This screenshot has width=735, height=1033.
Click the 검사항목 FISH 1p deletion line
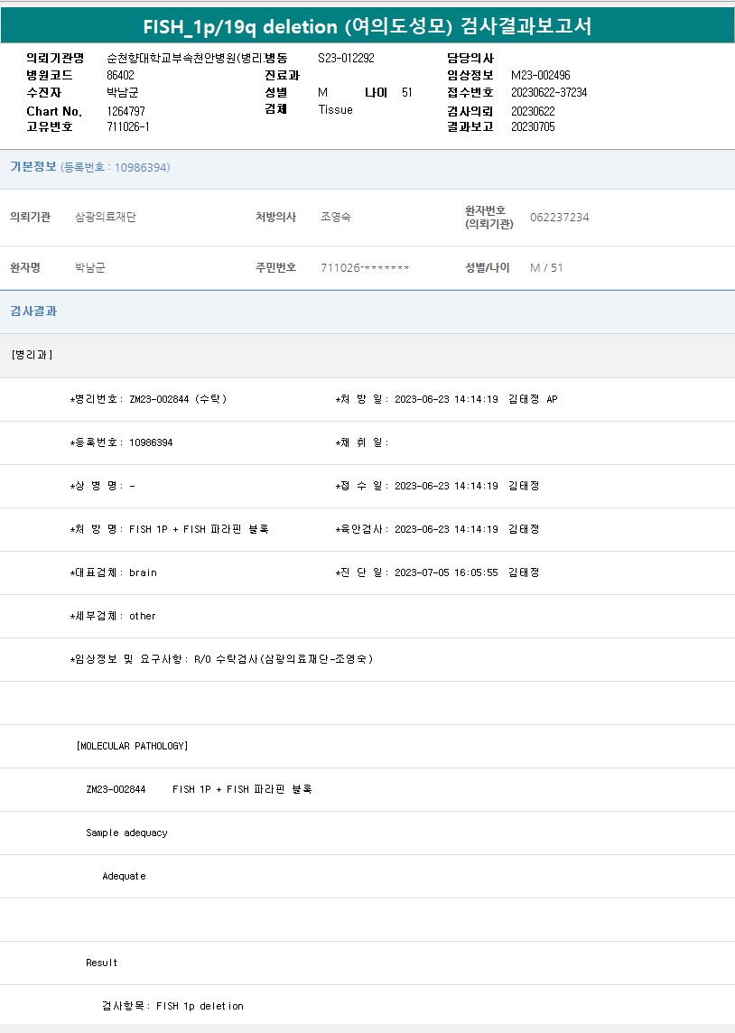[x=172, y=1006]
